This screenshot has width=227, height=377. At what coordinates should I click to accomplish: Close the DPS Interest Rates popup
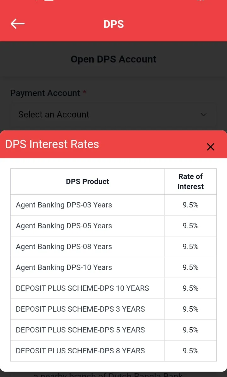point(210,147)
